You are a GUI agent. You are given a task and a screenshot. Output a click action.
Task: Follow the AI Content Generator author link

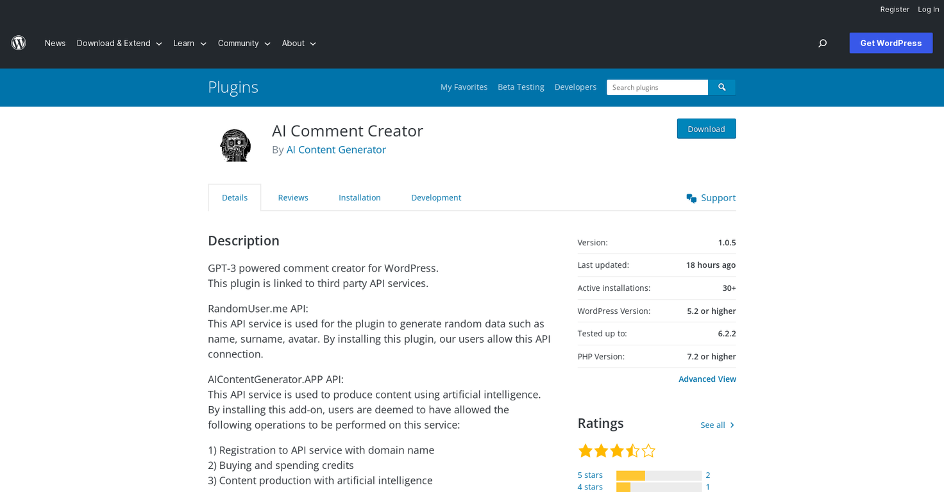[x=336, y=149]
